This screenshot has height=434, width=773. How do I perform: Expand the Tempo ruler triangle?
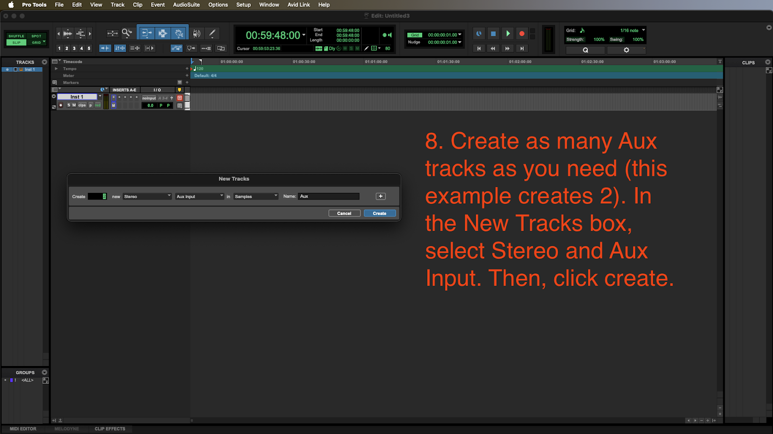click(x=56, y=68)
